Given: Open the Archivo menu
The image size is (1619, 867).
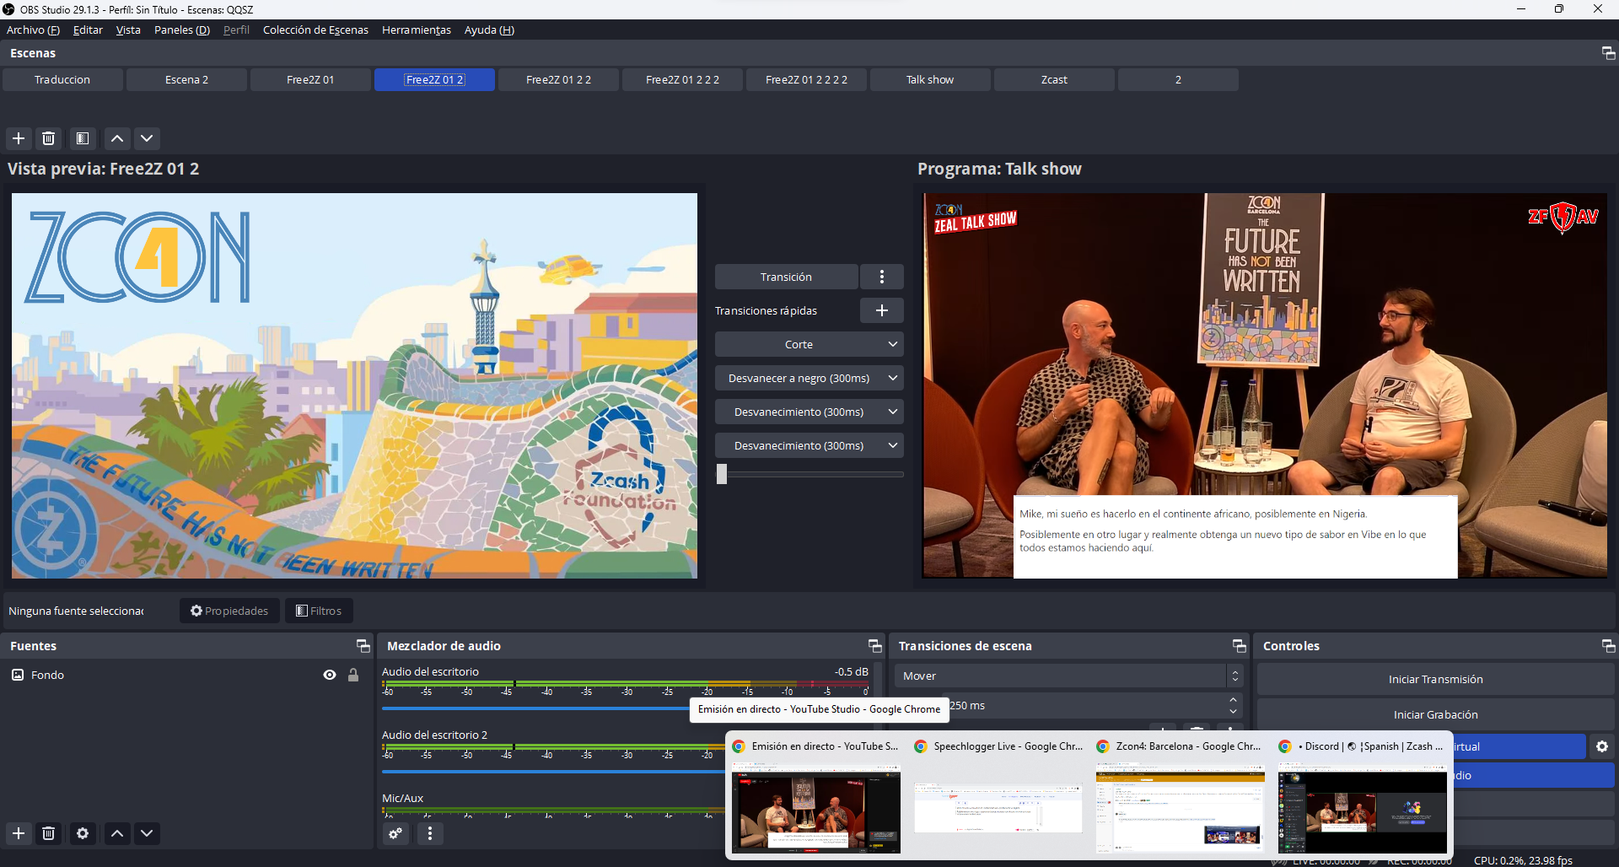Looking at the screenshot, I should pyautogui.click(x=33, y=30).
